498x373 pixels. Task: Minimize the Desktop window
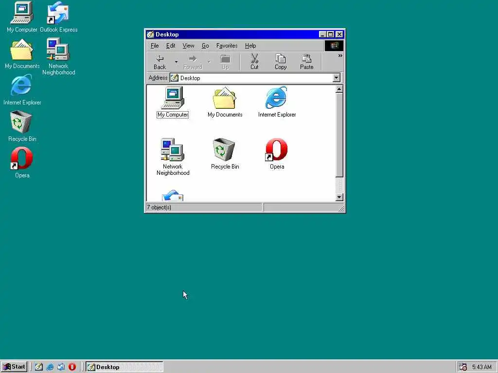point(322,34)
